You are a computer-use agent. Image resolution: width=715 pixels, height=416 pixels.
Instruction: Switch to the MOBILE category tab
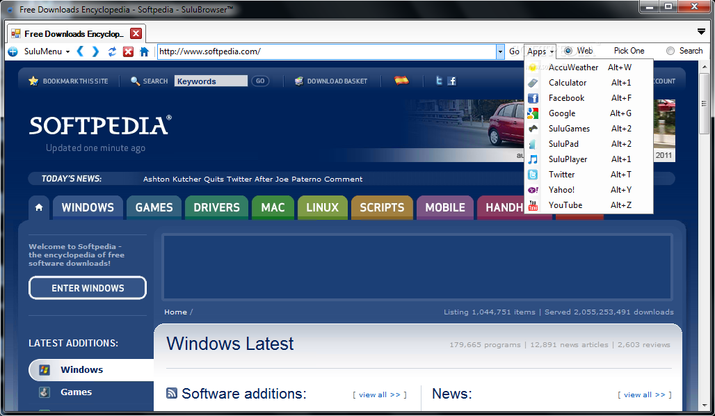point(445,207)
